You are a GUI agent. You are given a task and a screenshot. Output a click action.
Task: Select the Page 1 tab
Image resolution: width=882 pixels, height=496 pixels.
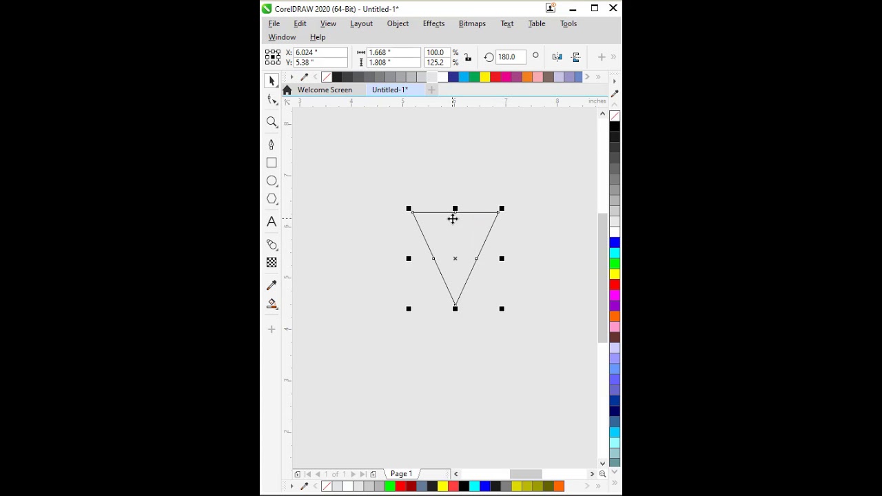[401, 474]
